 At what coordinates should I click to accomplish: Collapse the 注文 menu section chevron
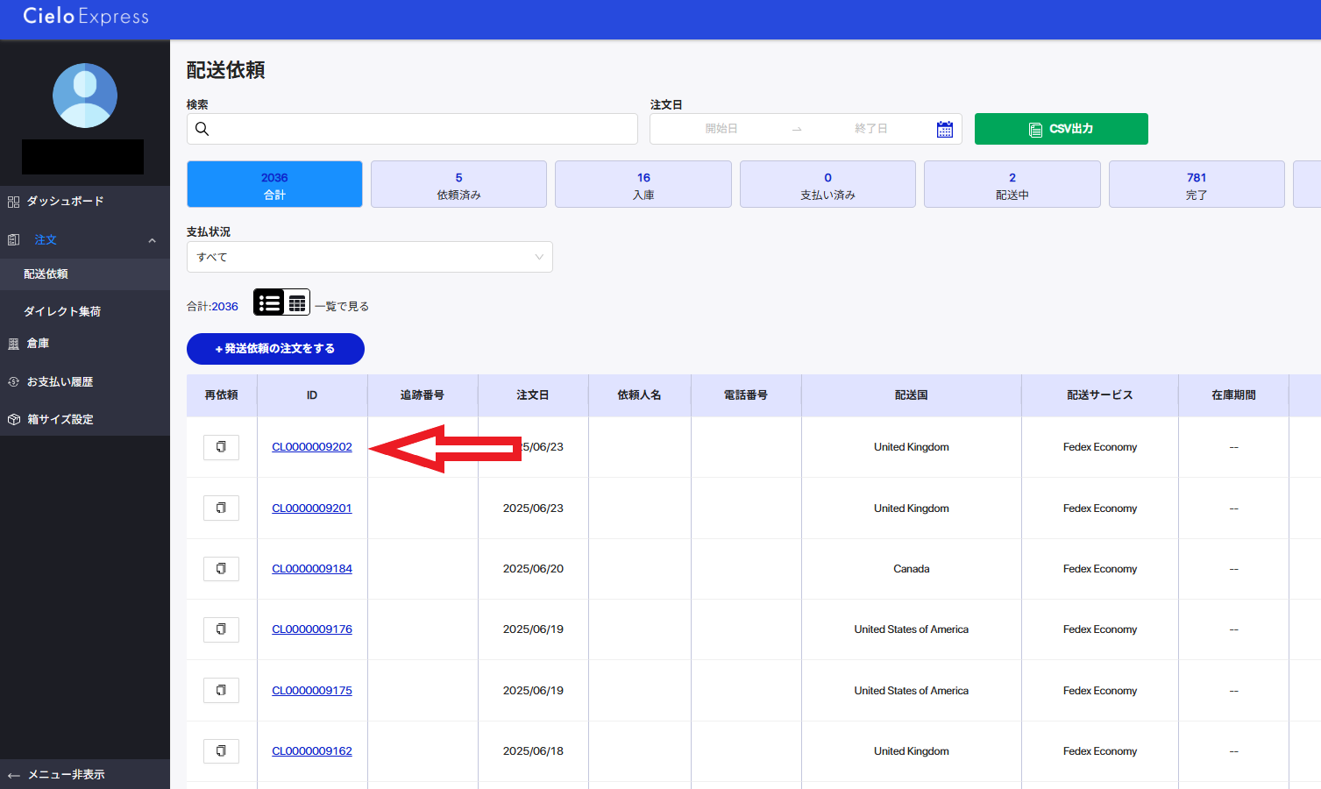152,240
